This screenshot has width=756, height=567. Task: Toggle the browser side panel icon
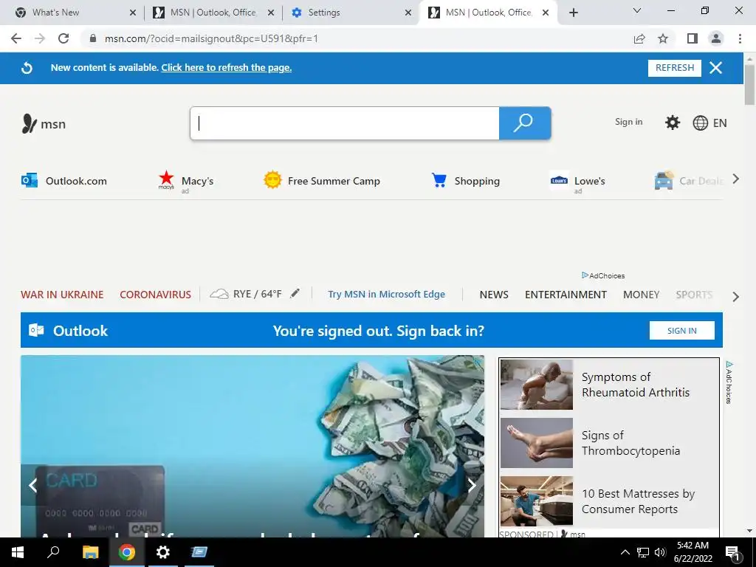point(693,38)
